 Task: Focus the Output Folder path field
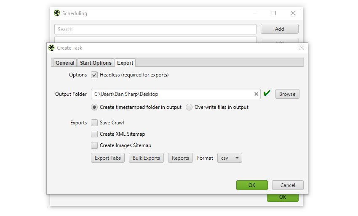pos(176,94)
